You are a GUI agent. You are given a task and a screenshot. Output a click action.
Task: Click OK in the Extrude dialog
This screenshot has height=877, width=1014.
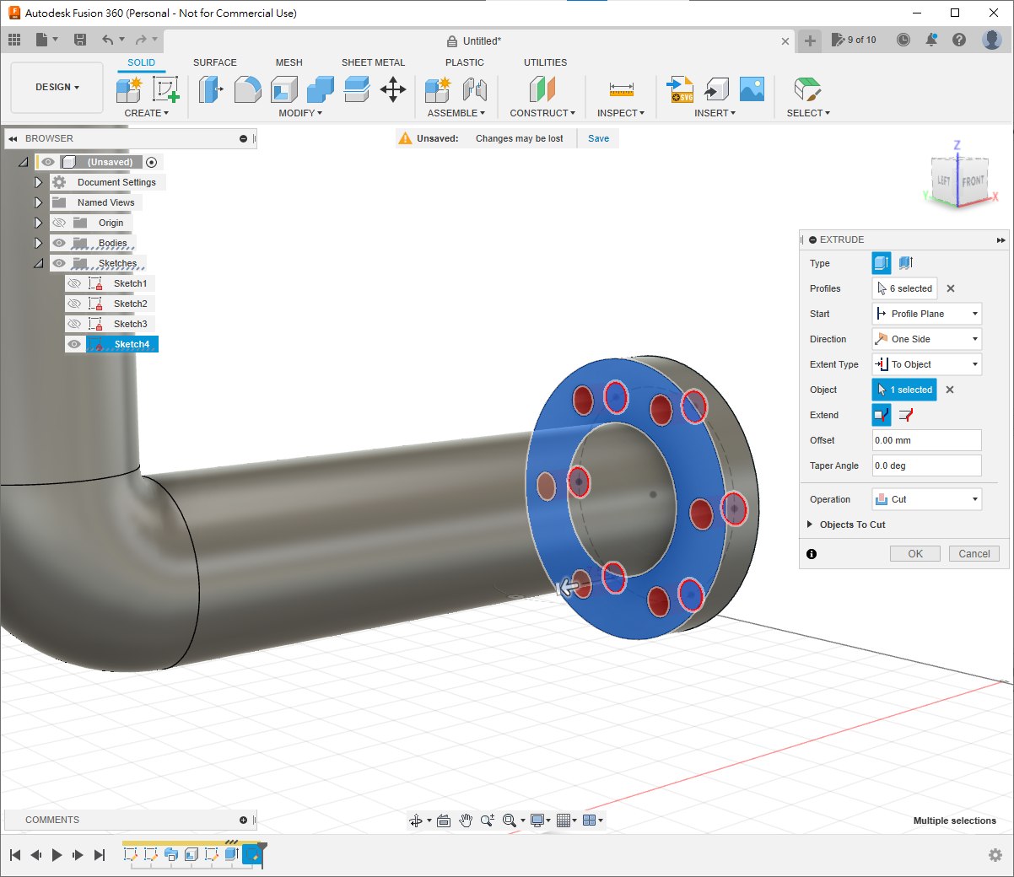point(915,554)
